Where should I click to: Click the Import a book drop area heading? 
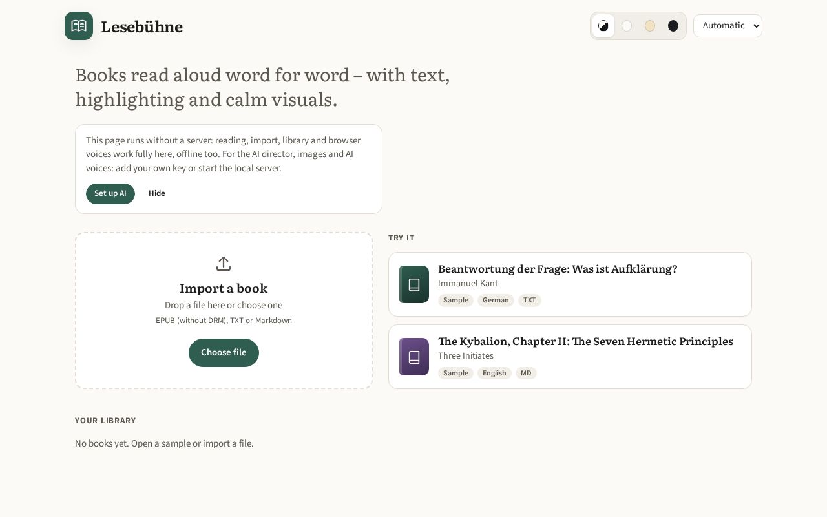click(x=224, y=288)
